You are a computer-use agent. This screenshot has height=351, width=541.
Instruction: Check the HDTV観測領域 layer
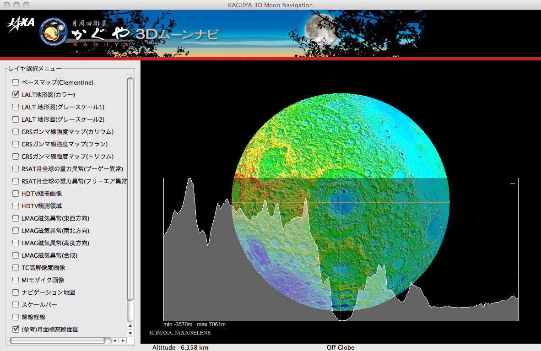(16, 206)
